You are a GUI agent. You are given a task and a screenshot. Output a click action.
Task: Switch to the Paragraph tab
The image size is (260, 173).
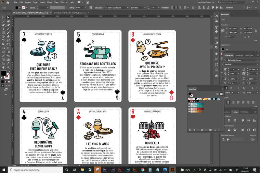(x=239, y=55)
